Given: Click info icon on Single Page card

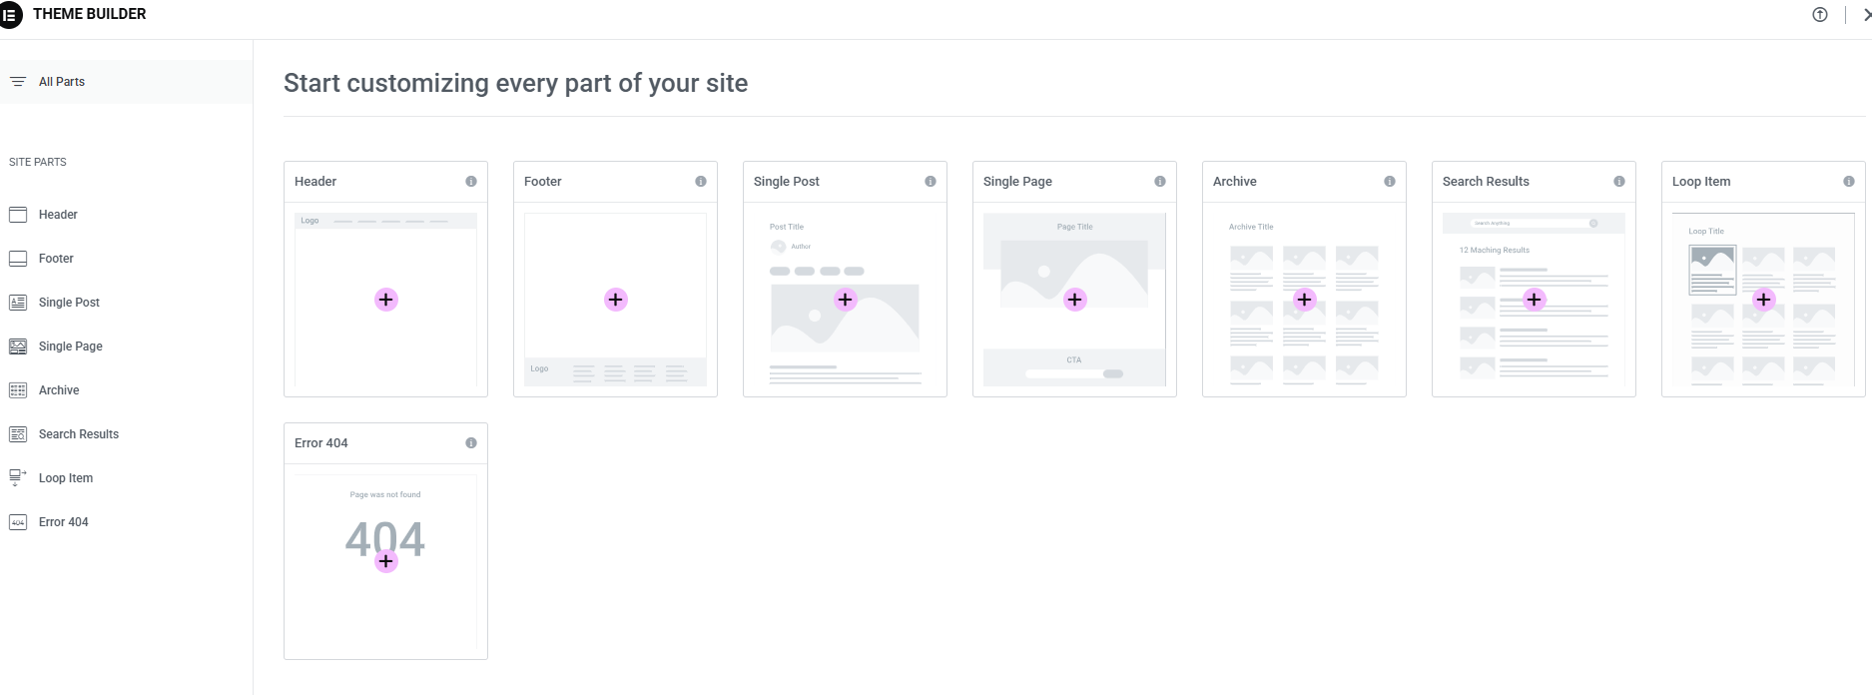Looking at the screenshot, I should click(1160, 182).
